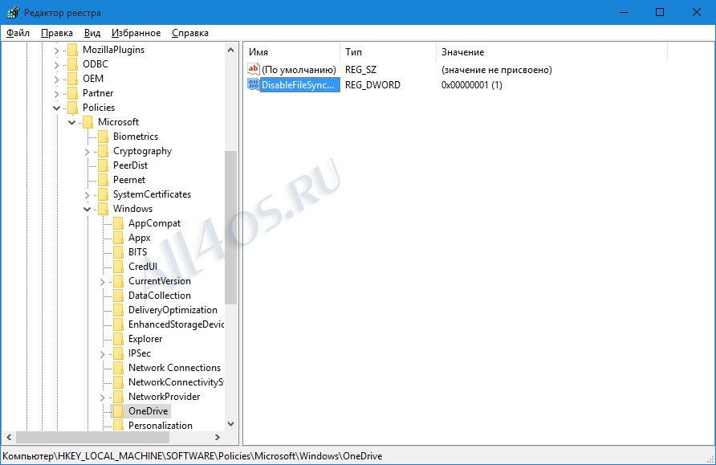The height and width of the screenshot is (465, 716).
Task: Expand the IPSec key
Action: tap(102, 354)
